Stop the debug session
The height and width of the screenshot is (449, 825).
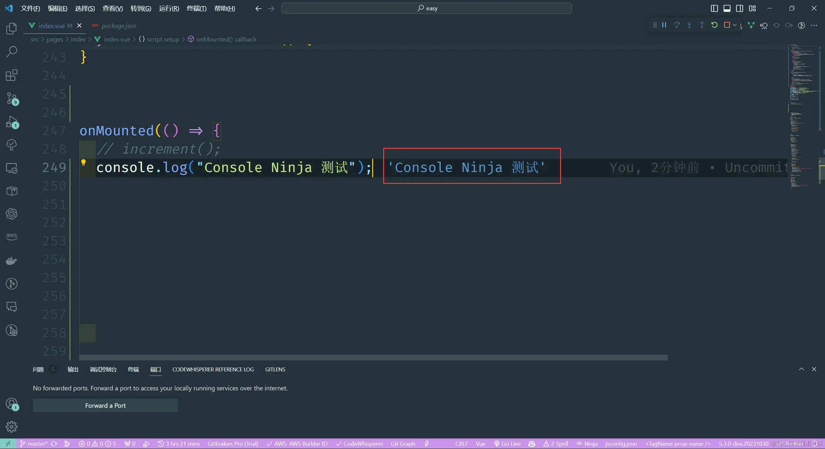[x=727, y=25]
